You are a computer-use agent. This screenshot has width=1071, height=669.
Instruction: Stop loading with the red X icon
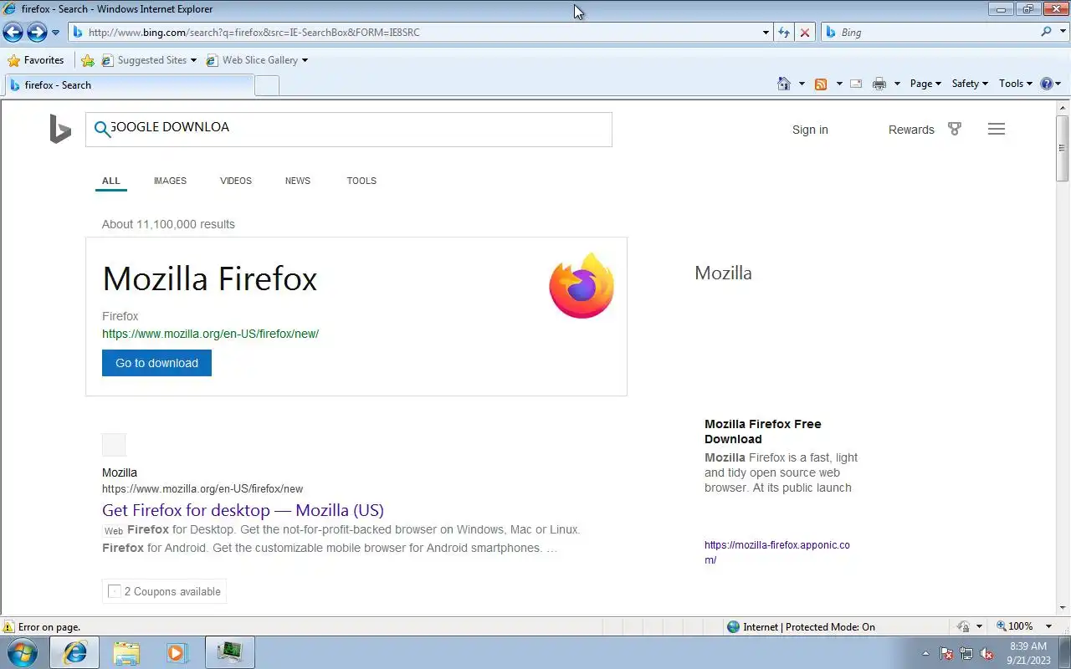click(x=805, y=33)
